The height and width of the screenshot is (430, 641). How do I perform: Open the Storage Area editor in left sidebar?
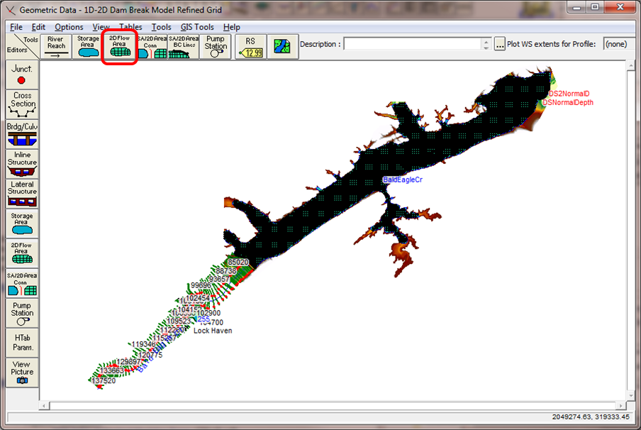point(22,224)
